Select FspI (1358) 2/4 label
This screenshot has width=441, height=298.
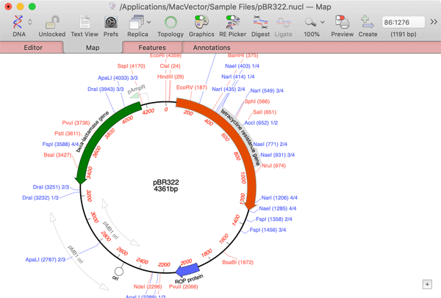point(274,219)
